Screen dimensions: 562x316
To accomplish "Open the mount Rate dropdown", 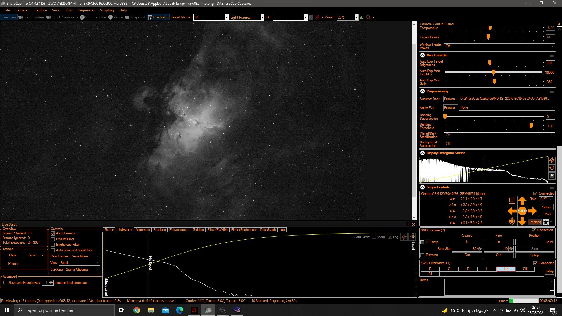I will (x=546, y=199).
